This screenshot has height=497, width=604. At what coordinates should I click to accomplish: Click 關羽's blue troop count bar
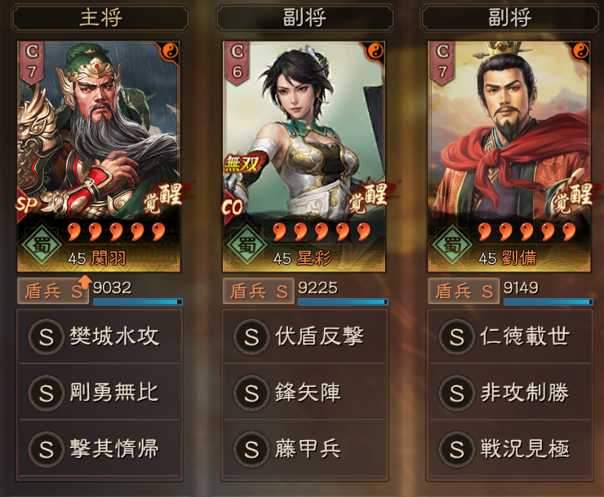(x=137, y=301)
